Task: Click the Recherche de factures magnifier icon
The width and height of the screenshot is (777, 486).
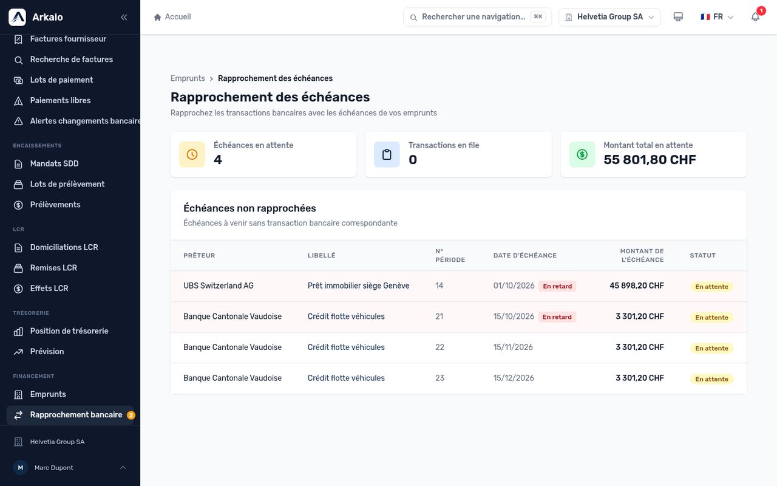Action: coord(18,60)
